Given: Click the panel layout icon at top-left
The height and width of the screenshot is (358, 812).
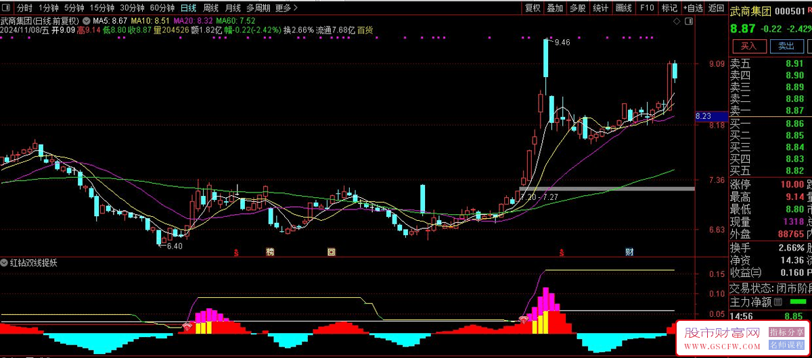Looking at the screenshot, I should point(6,8).
